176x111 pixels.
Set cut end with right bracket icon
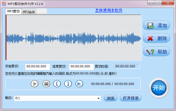click(x=68, y=84)
